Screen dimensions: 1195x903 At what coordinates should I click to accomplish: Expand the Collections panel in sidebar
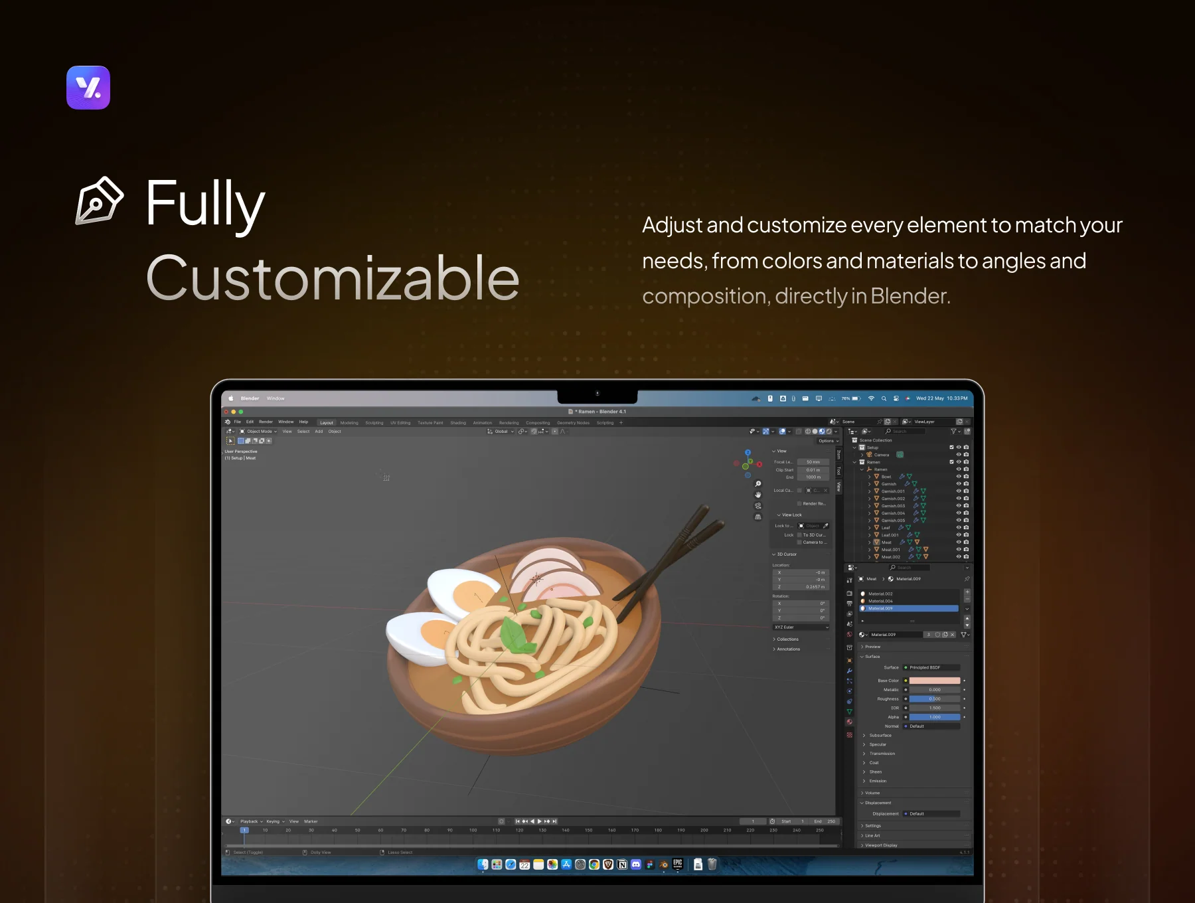[787, 639]
